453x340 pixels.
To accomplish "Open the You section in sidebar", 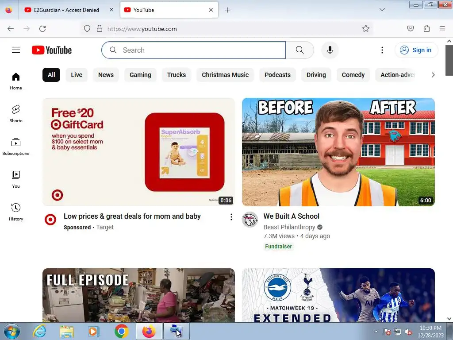I will coord(16,180).
